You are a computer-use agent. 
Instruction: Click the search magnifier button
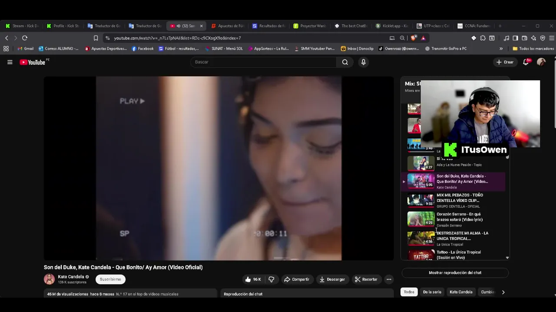point(345,62)
